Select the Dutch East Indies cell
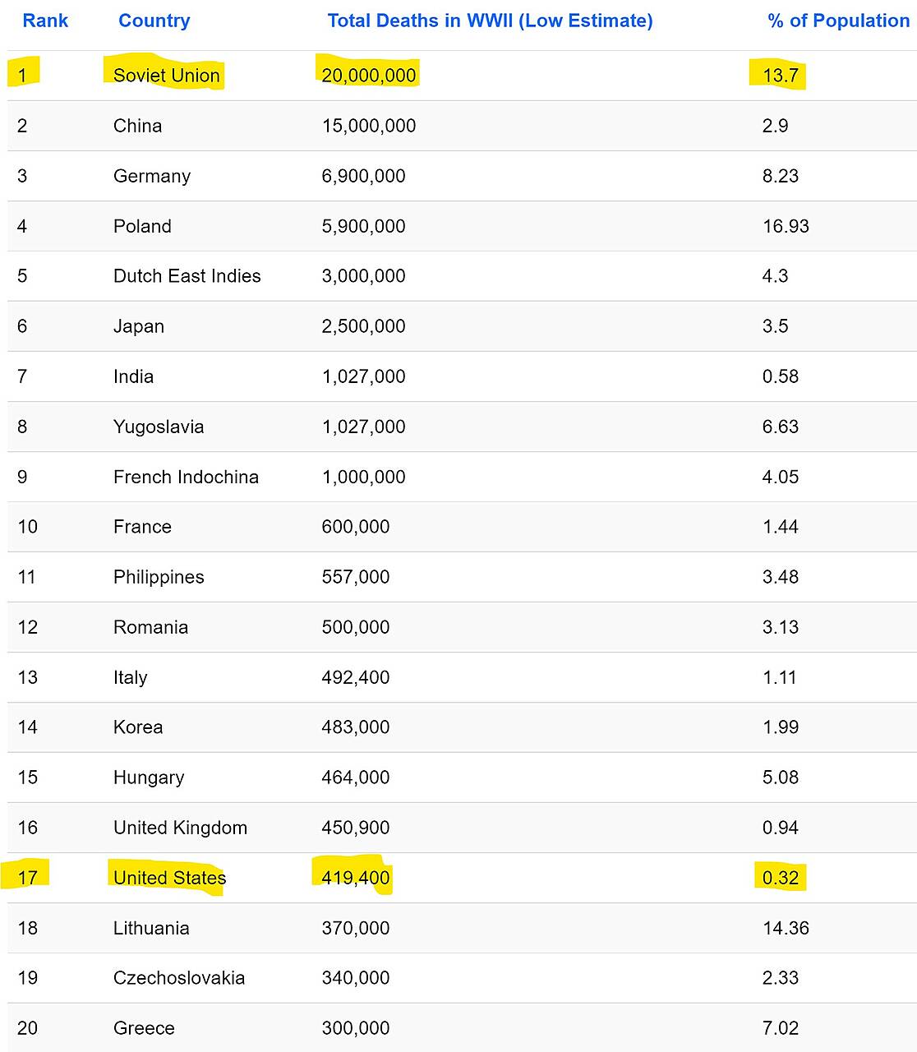This screenshot has height=1052, width=917. pyautogui.click(x=187, y=276)
